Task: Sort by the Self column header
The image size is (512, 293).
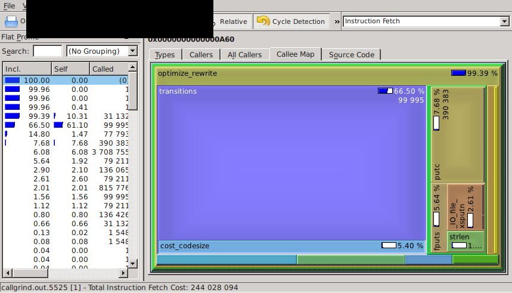Action: pos(70,69)
